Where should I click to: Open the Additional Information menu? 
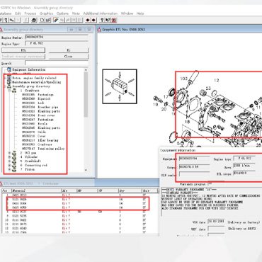101,13
